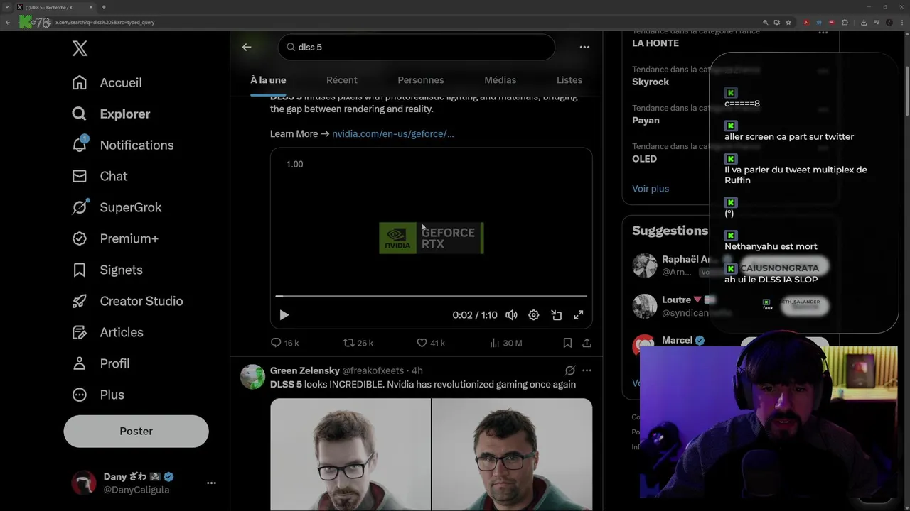Bookmark this page with the star icon
Viewport: 910px width, 511px height.
click(788, 22)
